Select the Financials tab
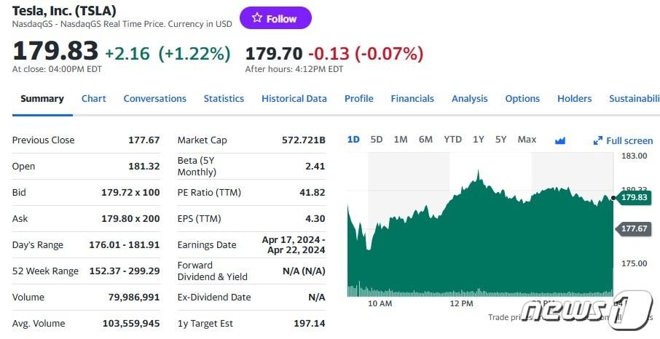The height and width of the screenshot is (339, 660). point(412,99)
